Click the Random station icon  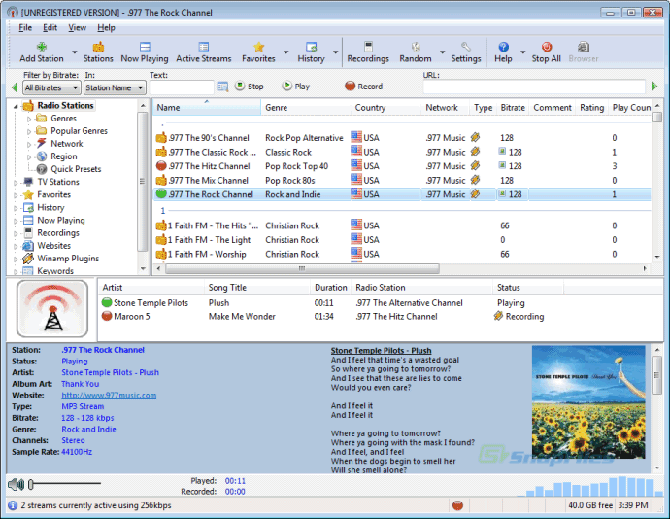[415, 47]
